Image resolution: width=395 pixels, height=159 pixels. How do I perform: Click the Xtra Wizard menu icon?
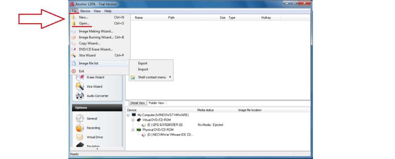pyautogui.click(x=73, y=55)
